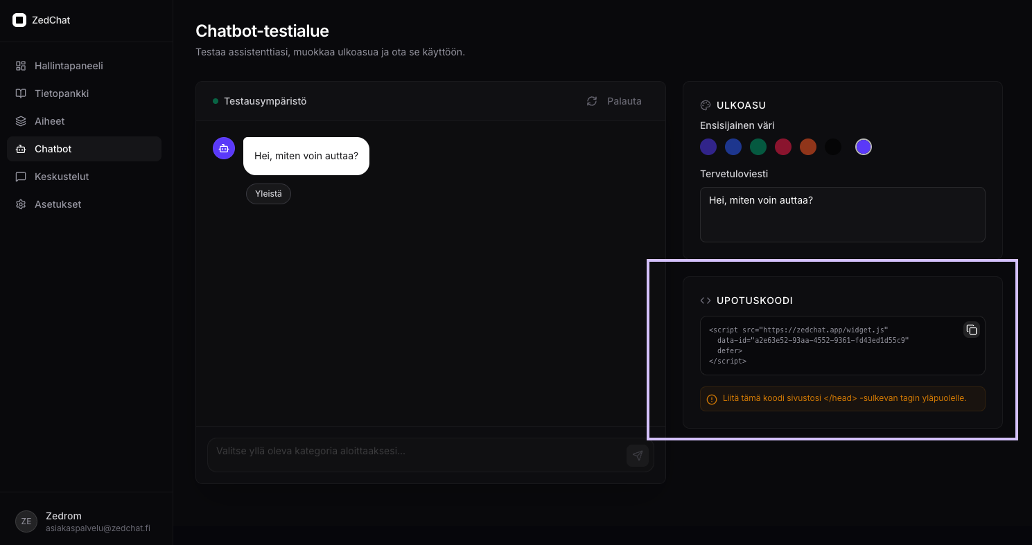Viewport: 1032px width, 545px height.
Task: Click the copy icon for the embed code
Action: point(971,330)
